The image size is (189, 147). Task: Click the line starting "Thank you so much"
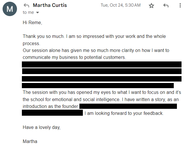pos(94,36)
